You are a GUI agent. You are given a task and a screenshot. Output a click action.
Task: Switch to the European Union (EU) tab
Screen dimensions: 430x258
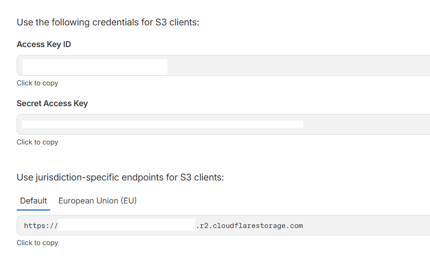[x=97, y=201]
